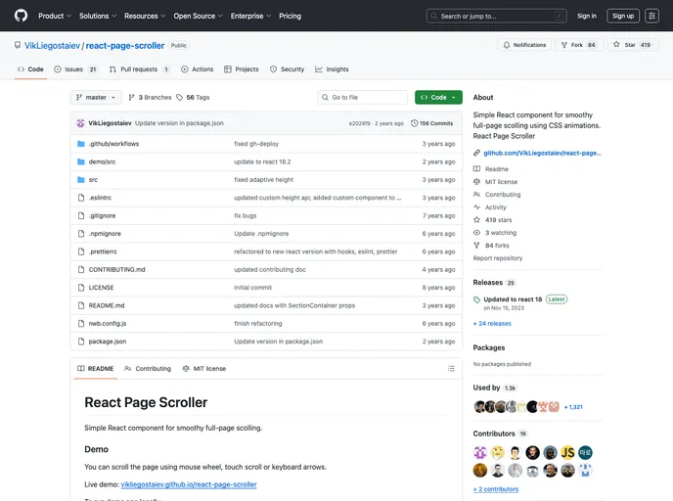Select the README tab below files
The image size is (673, 501).
pos(95,369)
